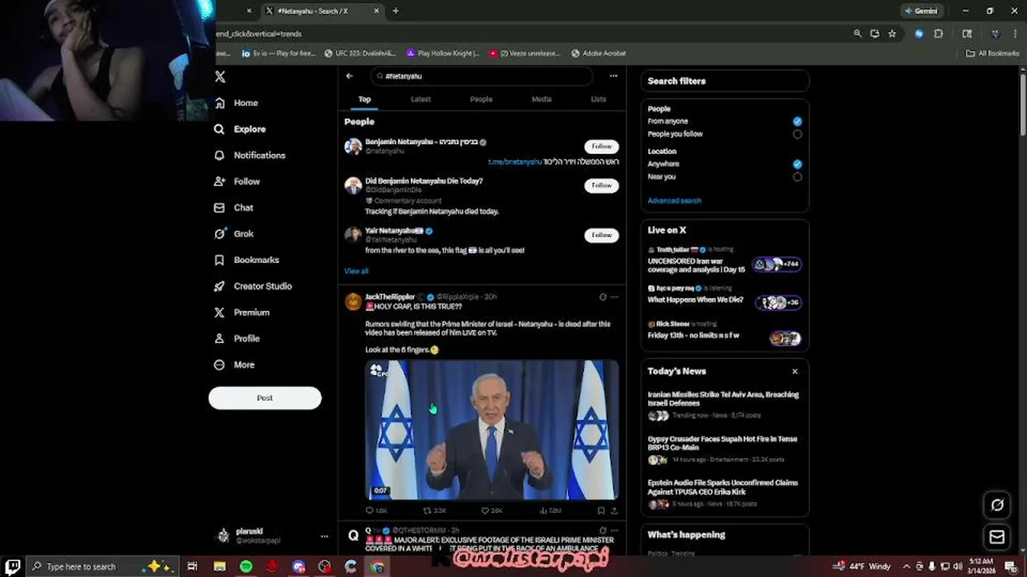This screenshot has height=577, width=1027.
Task: Click the Advanced search link
Action: (674, 201)
